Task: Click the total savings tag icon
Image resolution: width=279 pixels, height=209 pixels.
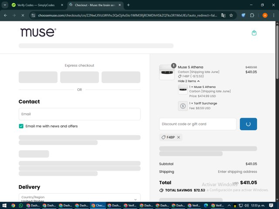Action: [161, 190]
